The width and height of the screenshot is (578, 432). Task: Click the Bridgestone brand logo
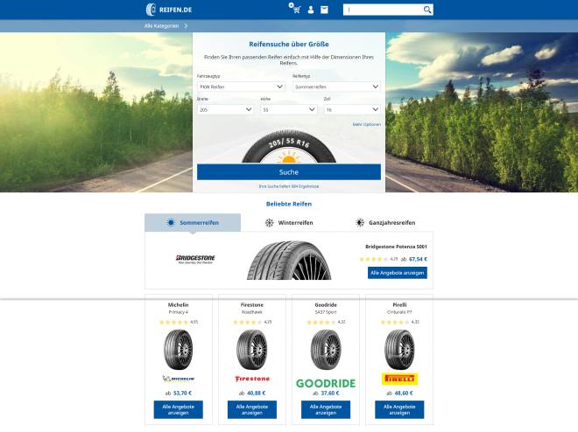(x=195, y=259)
